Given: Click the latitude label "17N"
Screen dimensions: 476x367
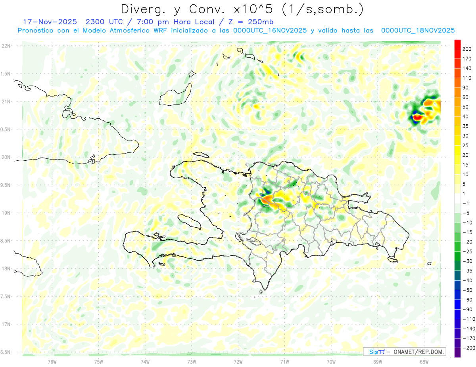Looking at the screenshot, I should [6, 324].
